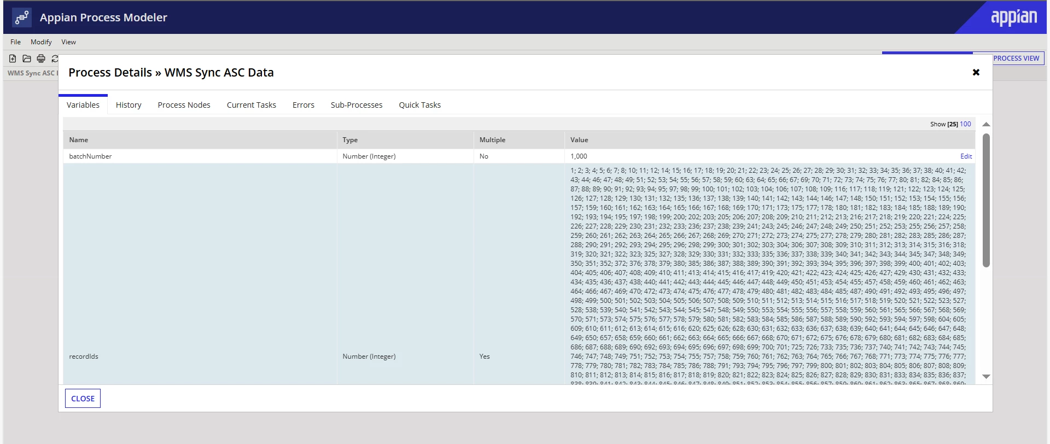Click the Appian brand logo
1050x444 pixels.
pos(1014,17)
